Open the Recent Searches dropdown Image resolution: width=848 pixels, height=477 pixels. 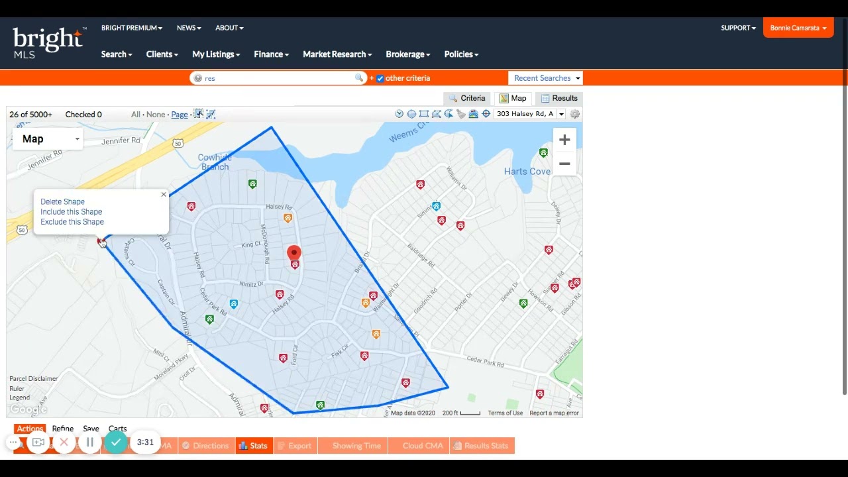[x=546, y=78]
